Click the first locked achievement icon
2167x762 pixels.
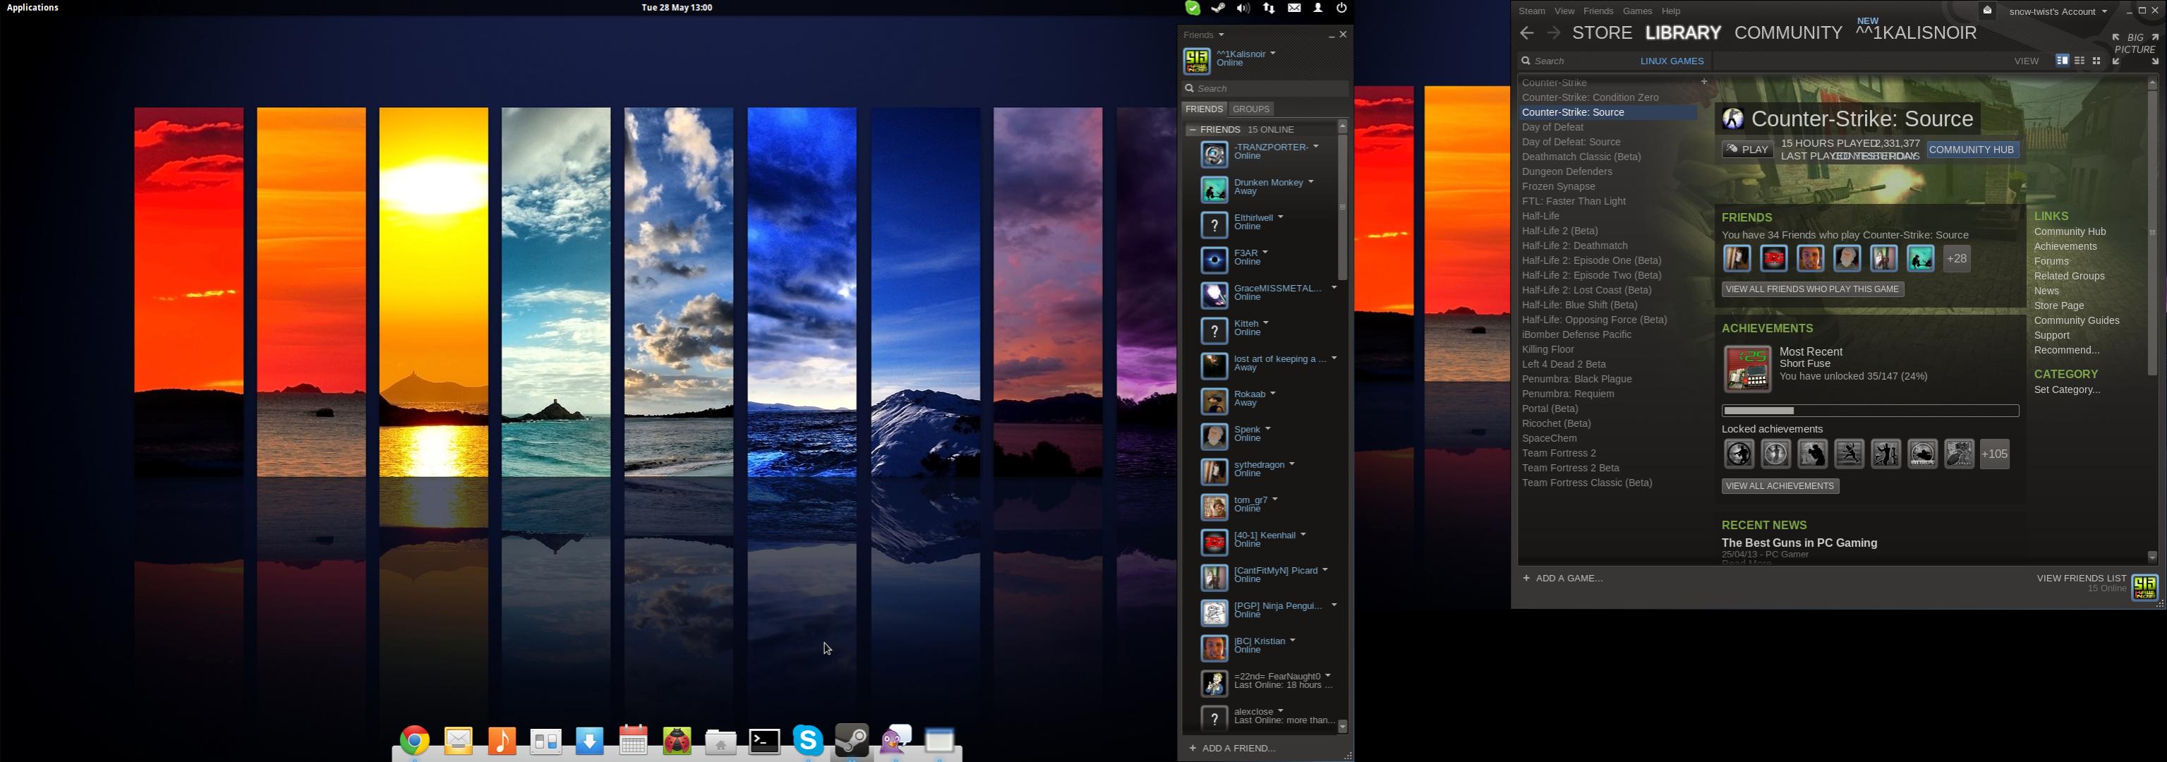[x=1739, y=454]
